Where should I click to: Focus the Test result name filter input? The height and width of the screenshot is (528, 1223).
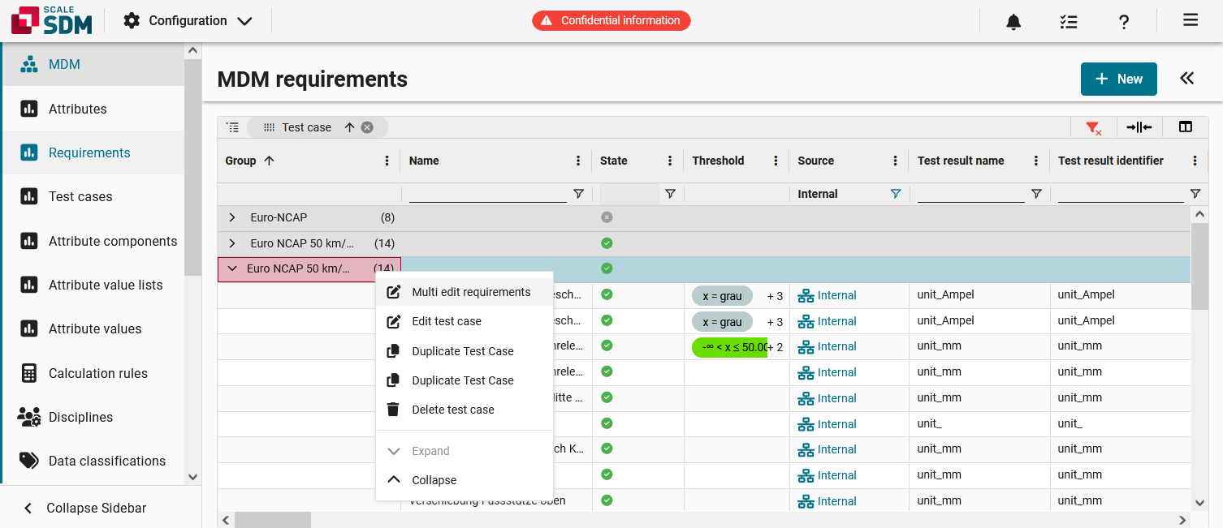coord(970,194)
